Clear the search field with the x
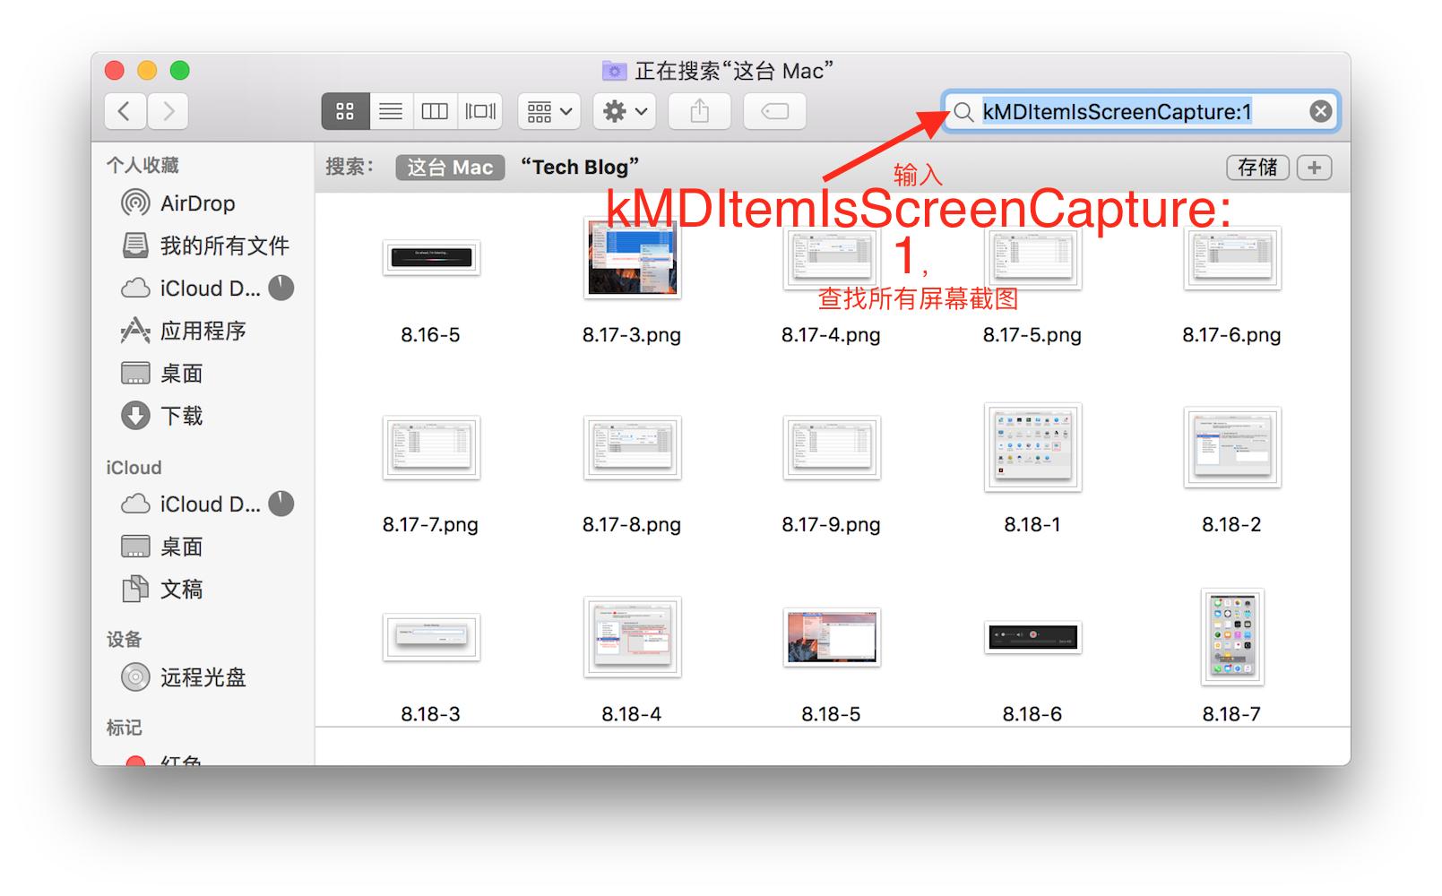Viewport: 1442px width, 896px height. tap(1318, 110)
